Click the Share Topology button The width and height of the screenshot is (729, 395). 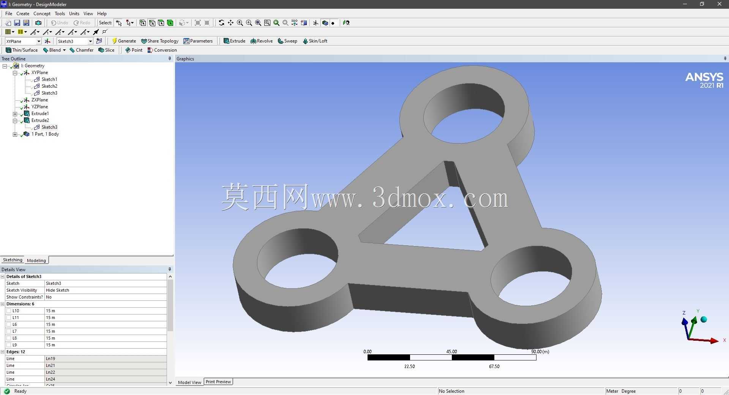click(159, 41)
